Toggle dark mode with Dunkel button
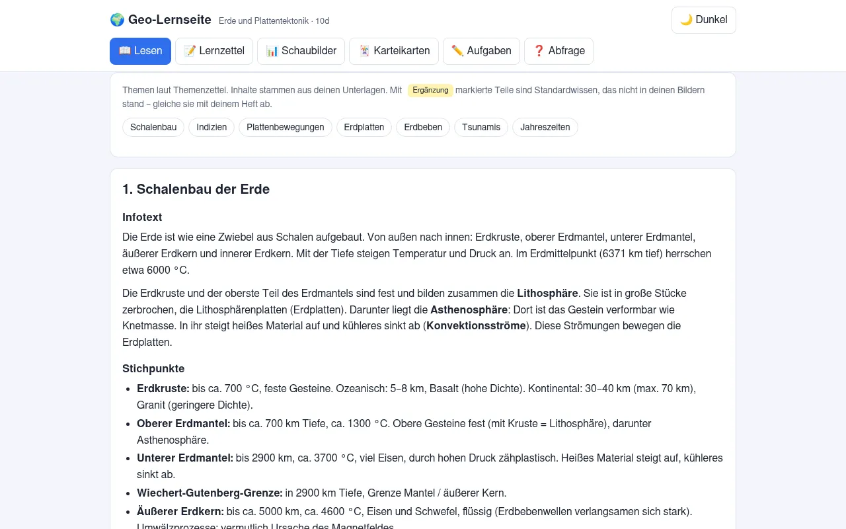 click(x=703, y=20)
